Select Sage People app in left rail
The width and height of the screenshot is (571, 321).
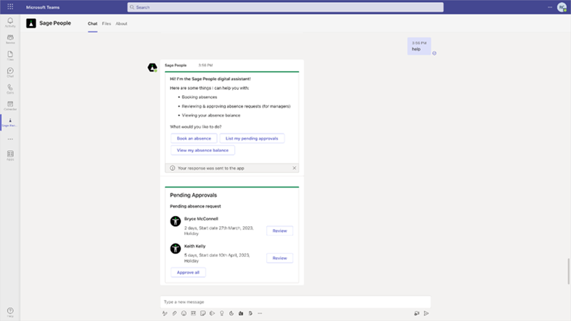pyautogui.click(x=10, y=122)
